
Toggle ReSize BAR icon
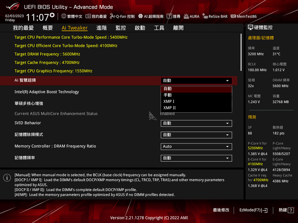(205, 16)
